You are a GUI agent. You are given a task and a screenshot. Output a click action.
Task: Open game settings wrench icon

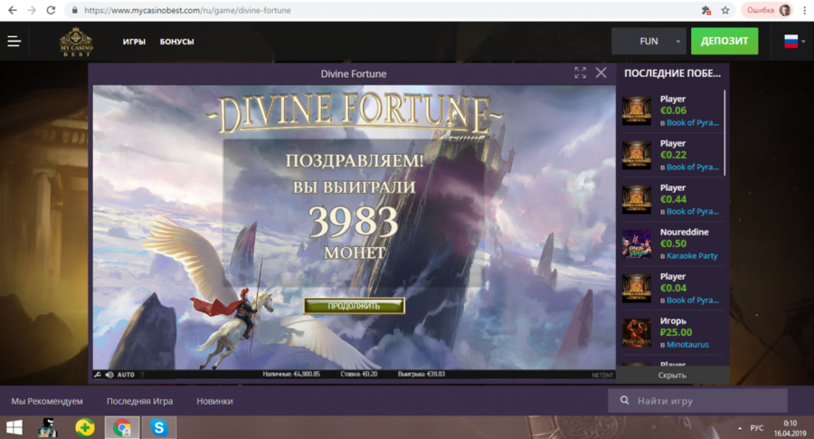pyautogui.click(x=98, y=375)
